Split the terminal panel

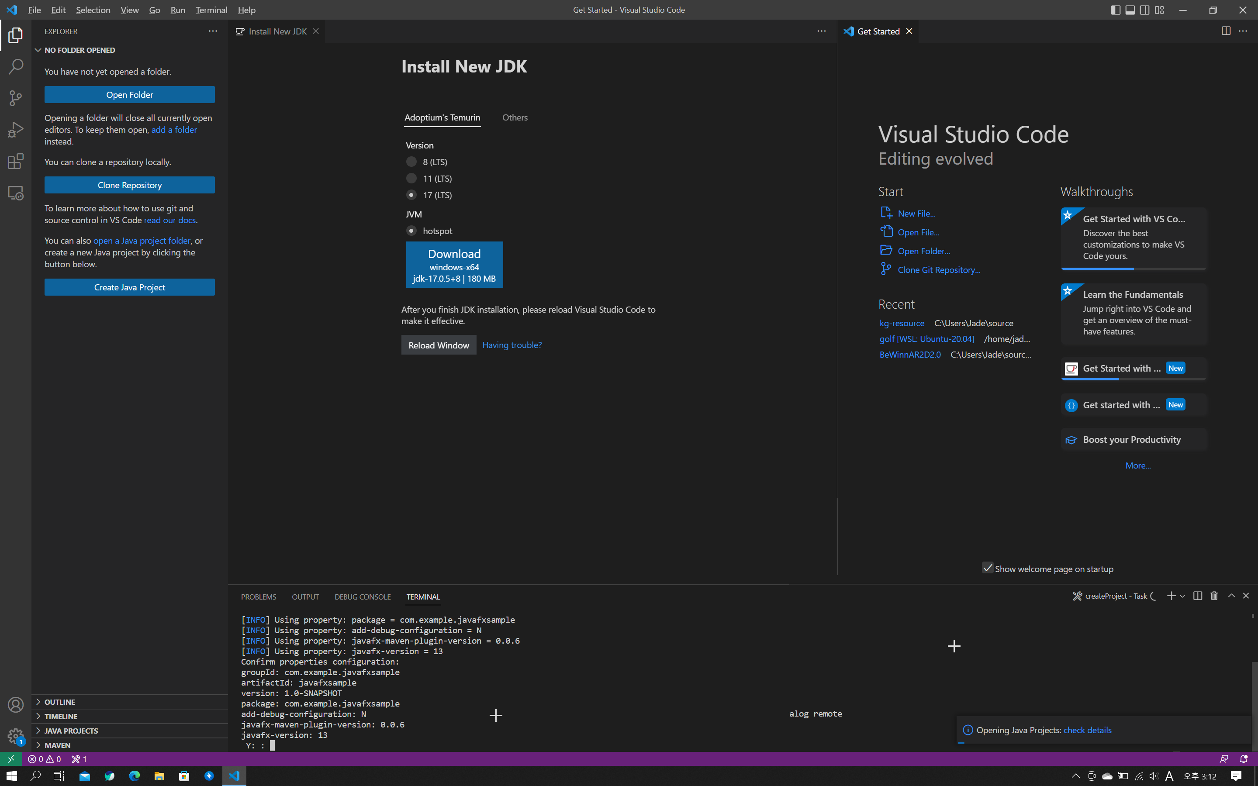pyautogui.click(x=1198, y=596)
